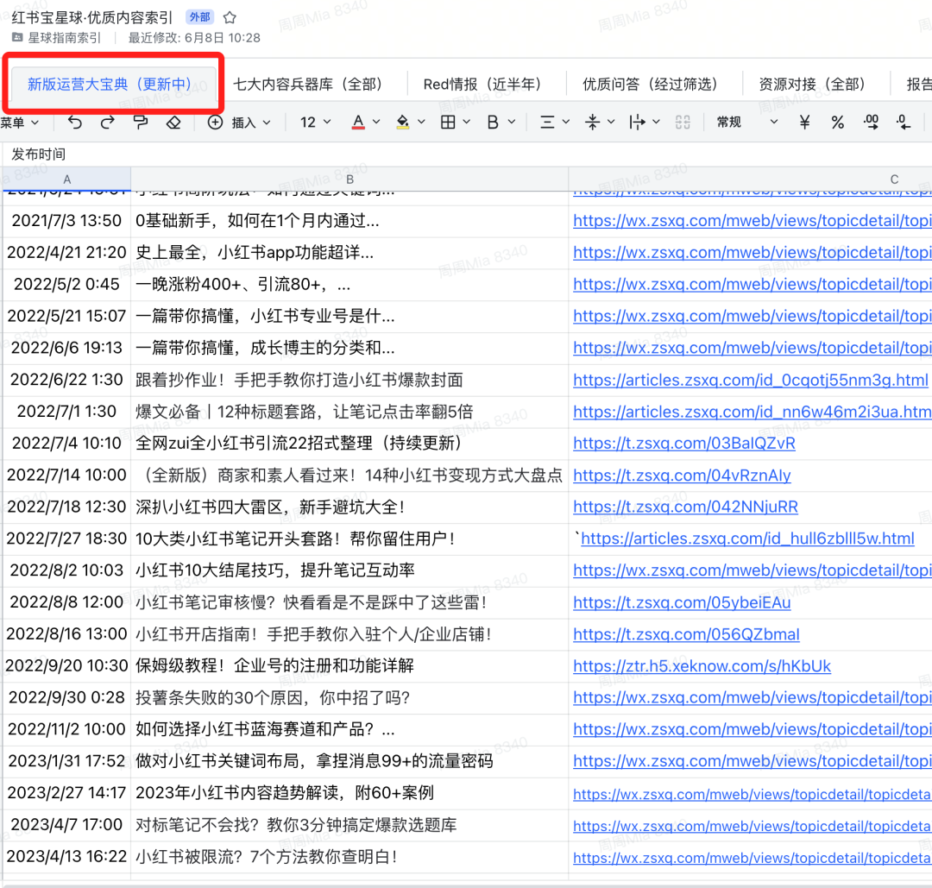Open the font size 12 dropdown
This screenshot has width=932, height=888.
tap(315, 123)
